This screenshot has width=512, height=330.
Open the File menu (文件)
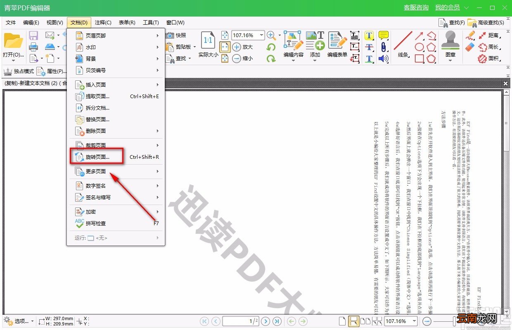pos(11,23)
